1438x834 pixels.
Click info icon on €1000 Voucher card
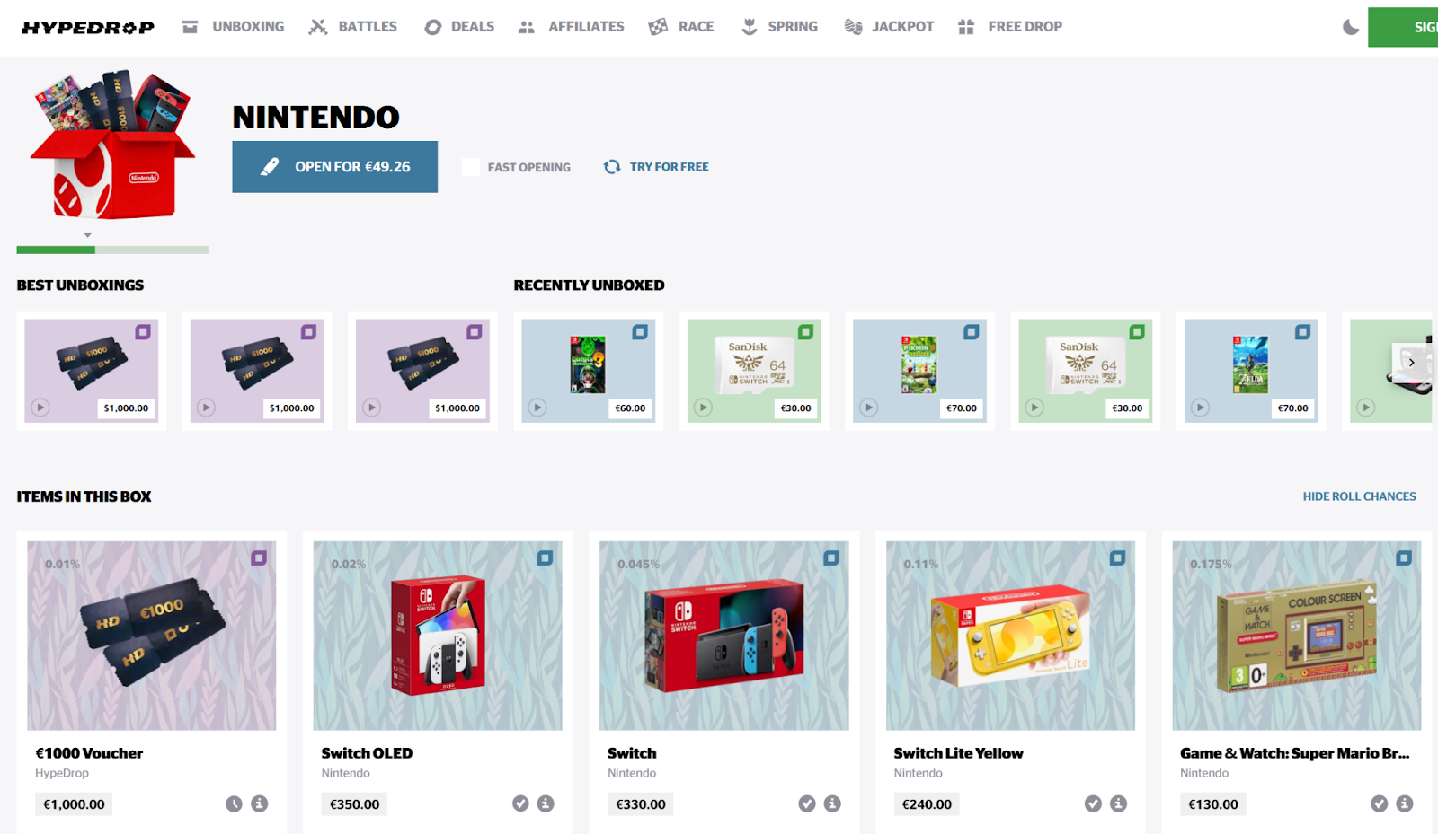tap(260, 803)
